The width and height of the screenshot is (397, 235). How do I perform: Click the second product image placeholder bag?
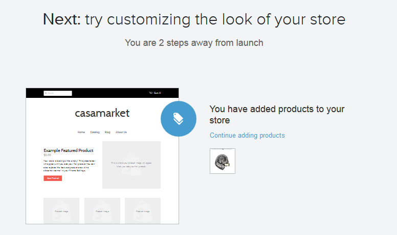tap(102, 211)
